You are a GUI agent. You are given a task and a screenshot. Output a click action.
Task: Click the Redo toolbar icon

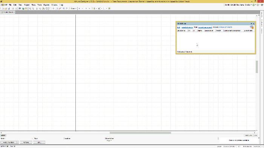tap(67, 8)
